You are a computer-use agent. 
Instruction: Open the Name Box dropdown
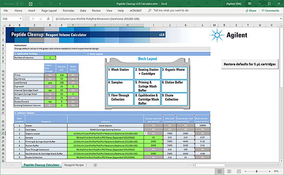22,19
